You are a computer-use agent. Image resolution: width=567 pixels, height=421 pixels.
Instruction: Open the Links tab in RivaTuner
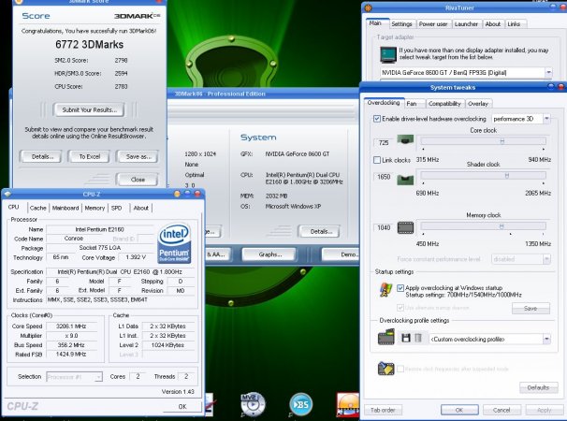514,24
